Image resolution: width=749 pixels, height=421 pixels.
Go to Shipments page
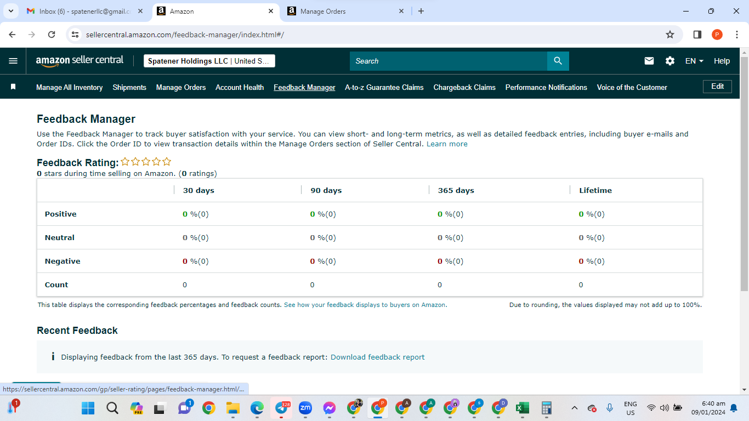129,87
